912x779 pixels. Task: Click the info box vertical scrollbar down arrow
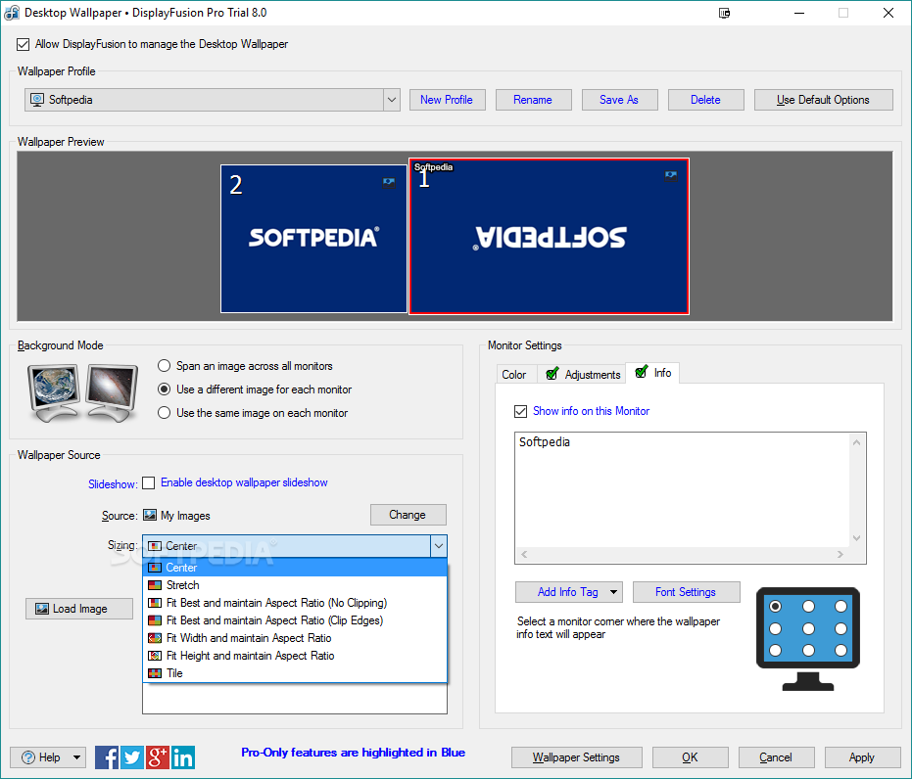pyautogui.click(x=856, y=538)
